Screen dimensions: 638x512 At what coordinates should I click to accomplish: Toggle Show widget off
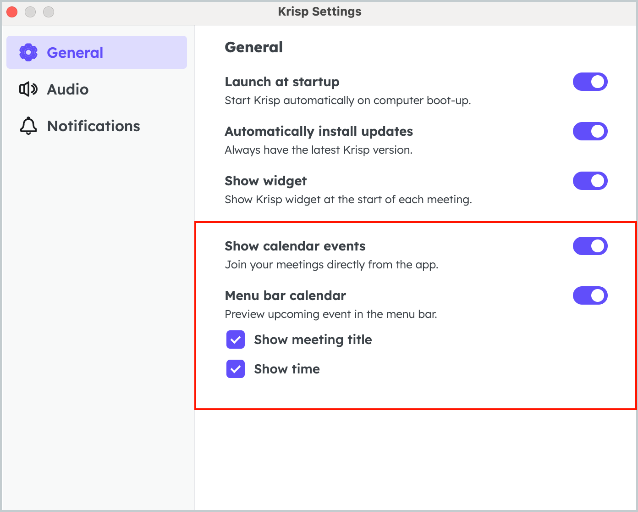pyautogui.click(x=590, y=181)
